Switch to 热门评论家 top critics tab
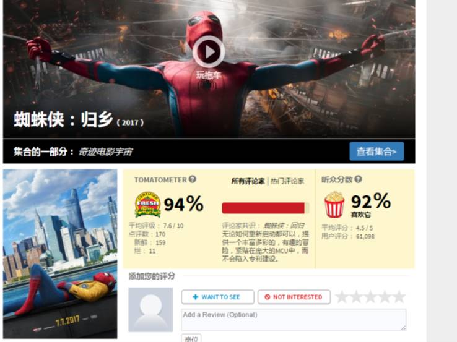Screen dimensions: 457x342 (x=287, y=181)
